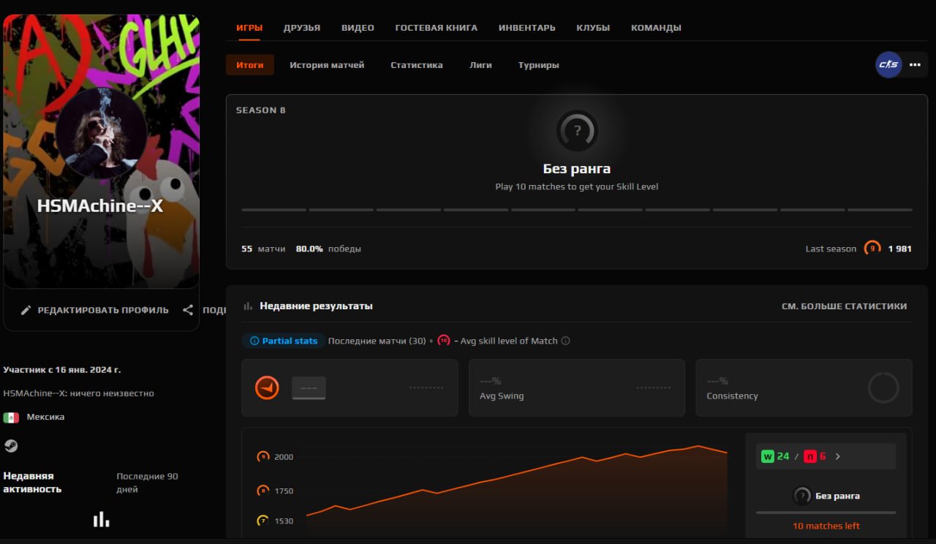Click the player avatar picture
Screen dimensions: 936x544
coord(101,133)
